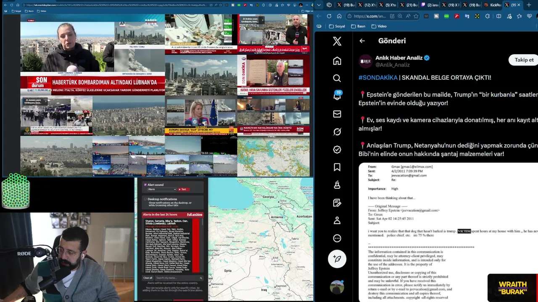Click Search city name field
The height and width of the screenshot is (302, 538).
pos(179,278)
